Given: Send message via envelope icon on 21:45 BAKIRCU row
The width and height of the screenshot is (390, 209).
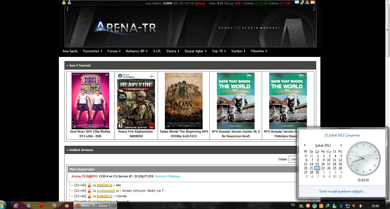Looking at the screenshot, I should (x=94, y=185).
